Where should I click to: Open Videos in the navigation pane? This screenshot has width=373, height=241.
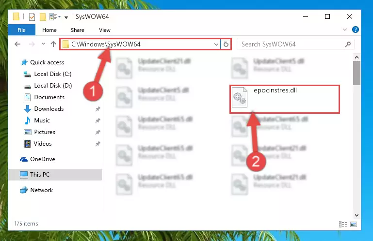click(x=43, y=144)
